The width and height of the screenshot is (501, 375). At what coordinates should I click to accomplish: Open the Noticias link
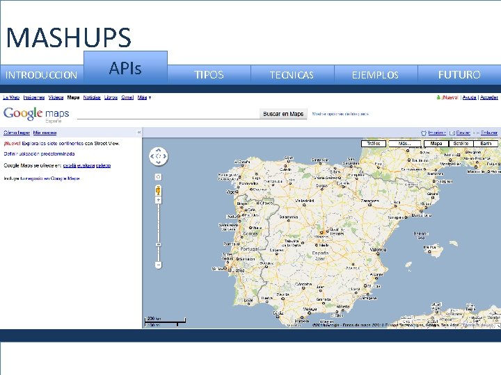pyautogui.click(x=92, y=98)
